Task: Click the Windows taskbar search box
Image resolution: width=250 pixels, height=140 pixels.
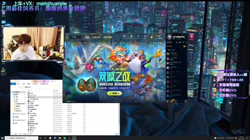Action: point(22,138)
